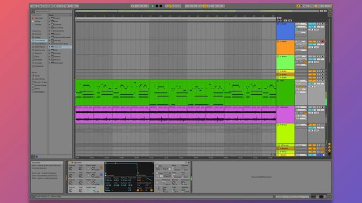Open Drums category in browser
Screen dimensions: 362x203
[37, 37]
